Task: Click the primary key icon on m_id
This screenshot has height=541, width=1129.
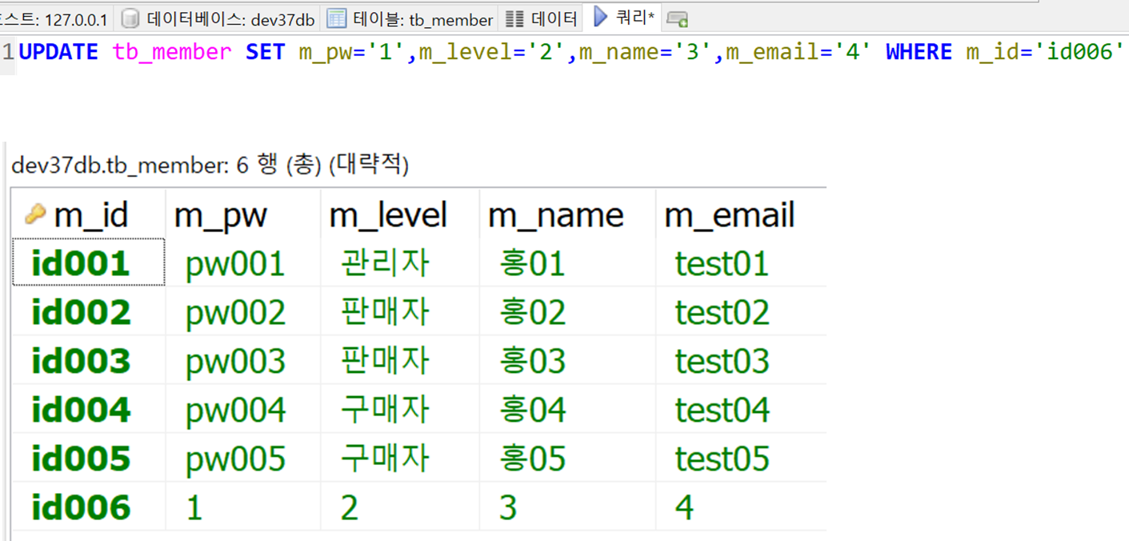Action: [35, 214]
